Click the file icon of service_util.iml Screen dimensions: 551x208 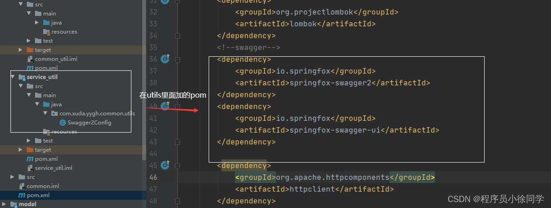point(30,168)
